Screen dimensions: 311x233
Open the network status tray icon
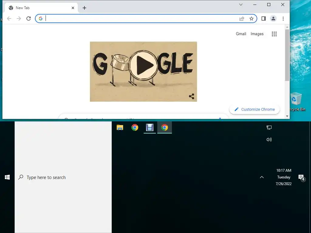click(269, 127)
